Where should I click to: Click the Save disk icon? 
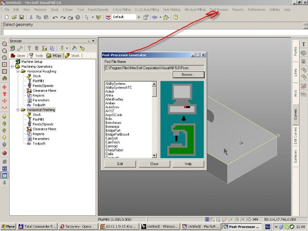click(x=22, y=17)
